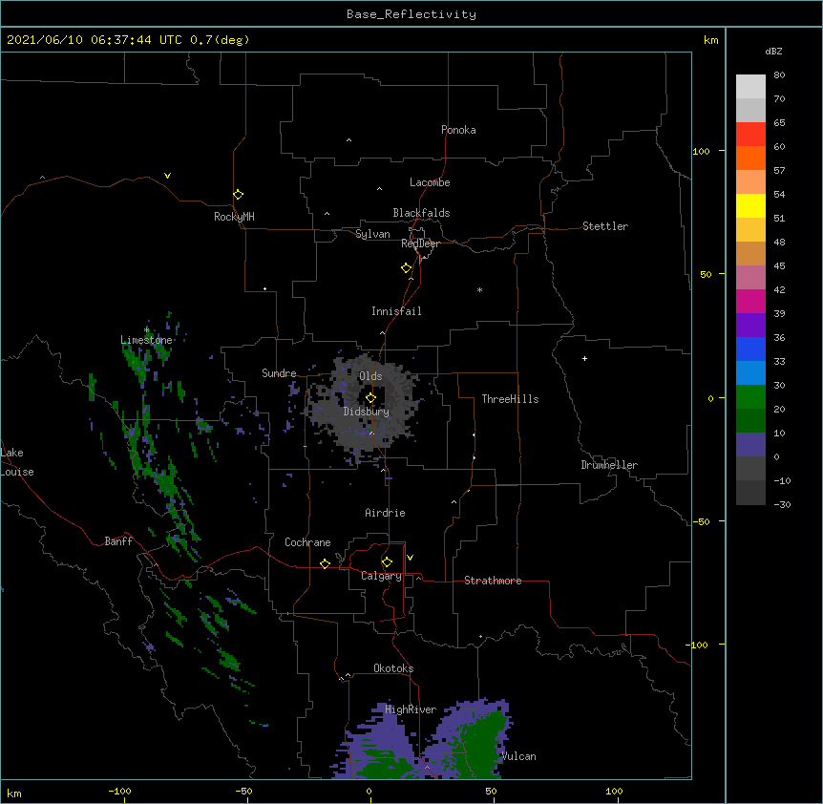Click the Okotoks label
The height and width of the screenshot is (804, 823).
point(393,668)
